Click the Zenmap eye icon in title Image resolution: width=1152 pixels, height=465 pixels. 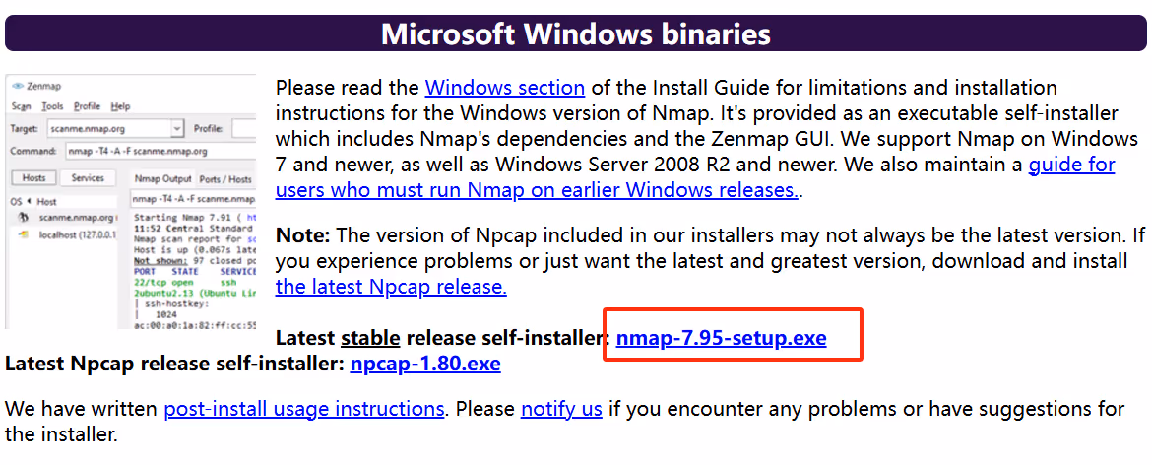[x=18, y=86]
